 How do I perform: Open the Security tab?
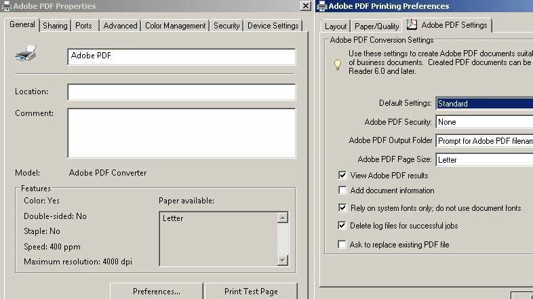[226, 26]
